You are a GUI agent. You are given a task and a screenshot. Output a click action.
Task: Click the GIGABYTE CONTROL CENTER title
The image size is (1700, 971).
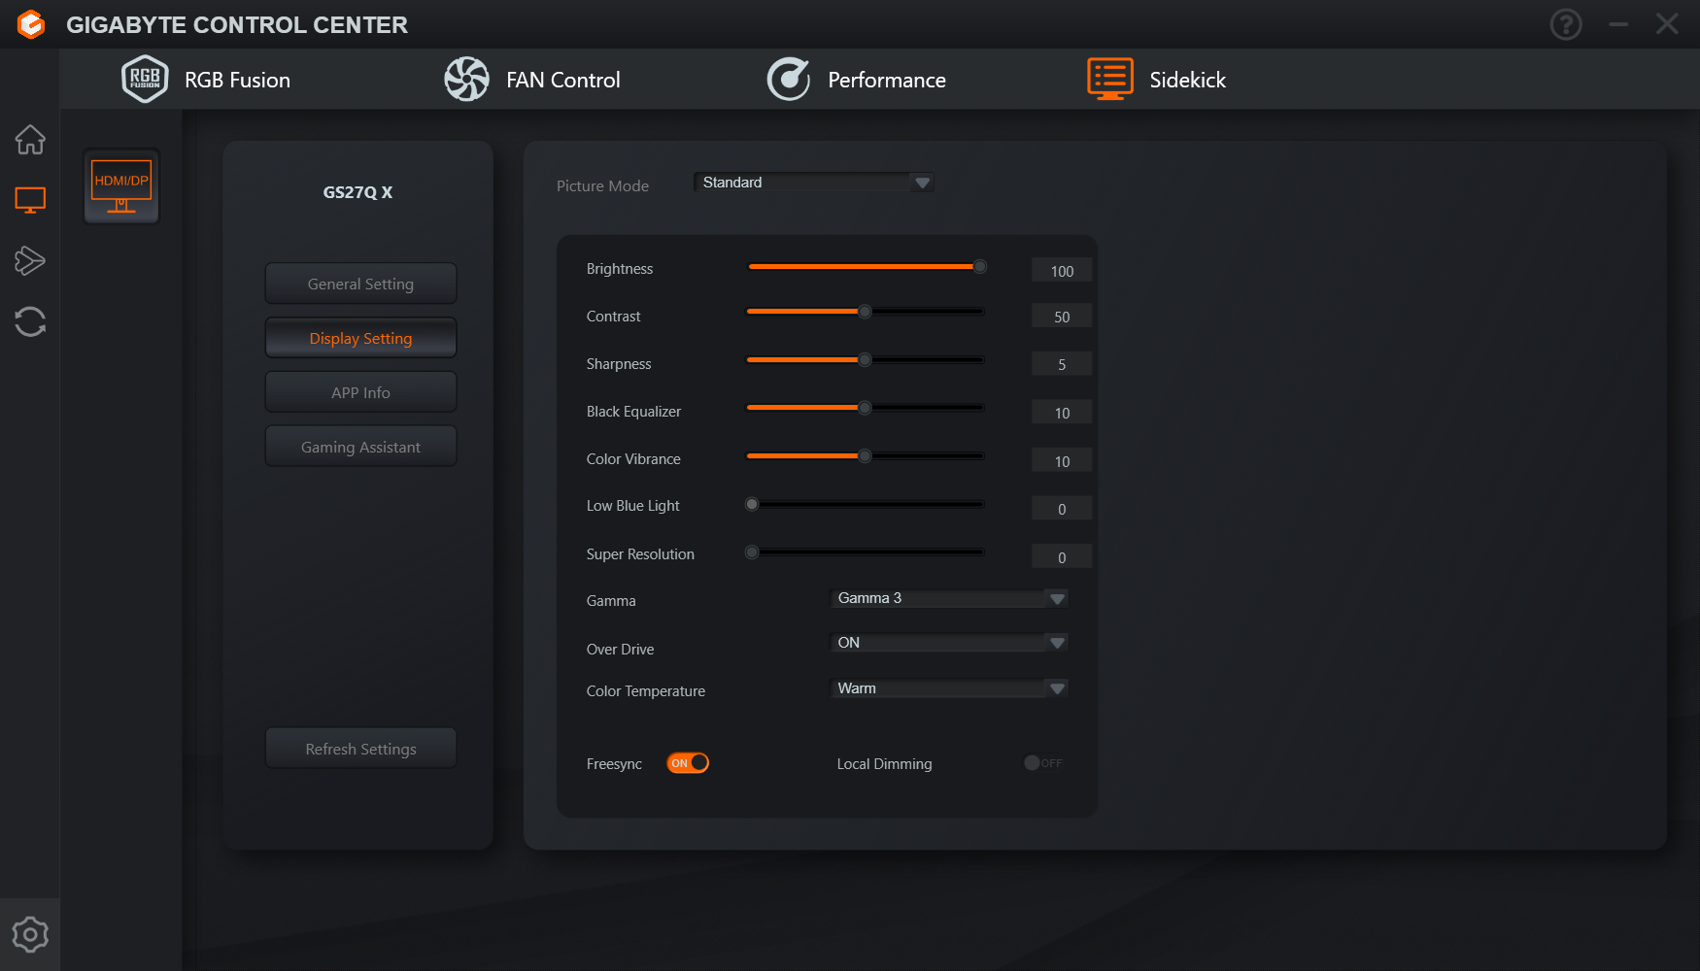coord(237,25)
